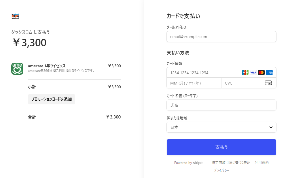Image resolution: width=288 pixels, height=178 pixels.
Task: Open the 利用規約 terms link
Action: (x=262, y=163)
